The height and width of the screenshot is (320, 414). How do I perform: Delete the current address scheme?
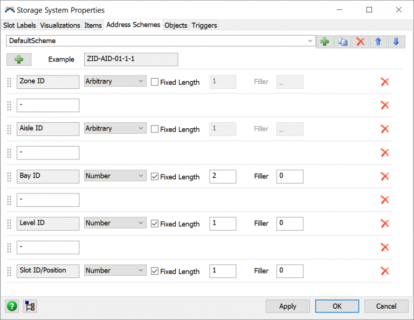pyautogui.click(x=360, y=41)
